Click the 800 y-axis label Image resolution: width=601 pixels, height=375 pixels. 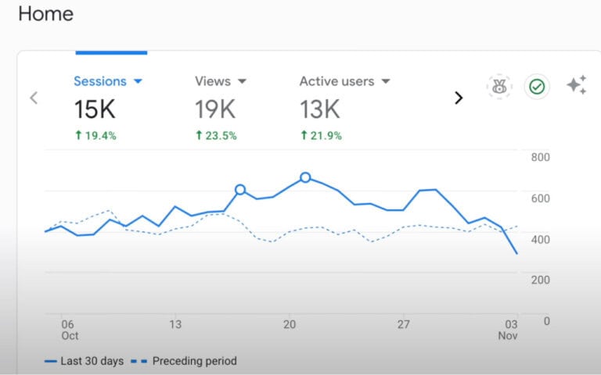point(541,157)
